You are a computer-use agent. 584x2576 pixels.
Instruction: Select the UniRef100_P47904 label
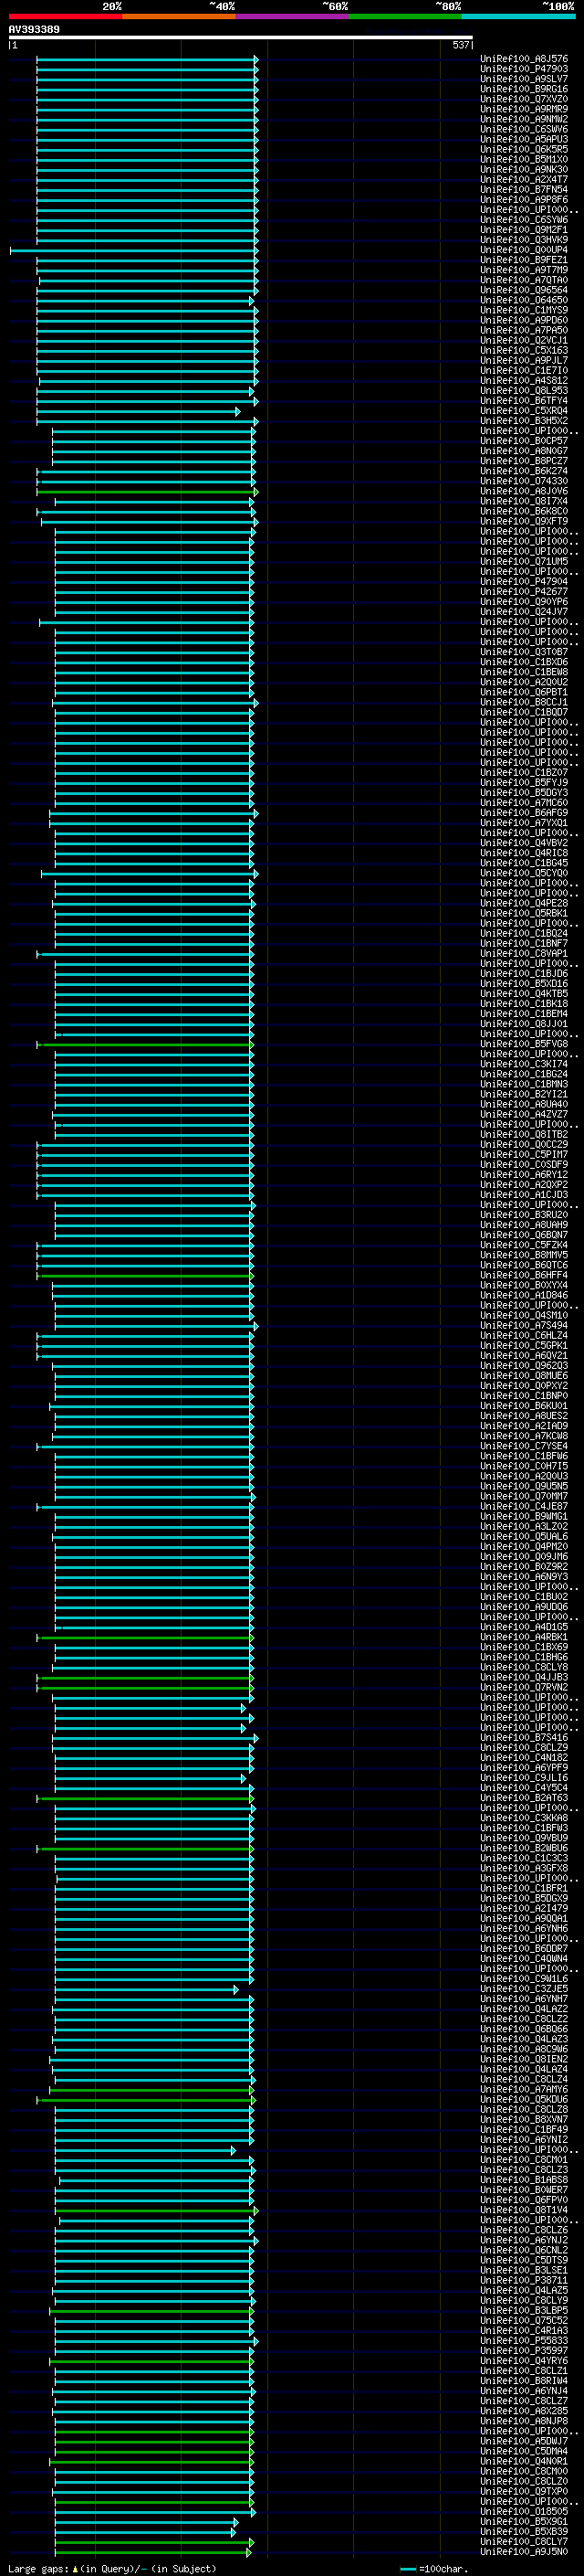[524, 581]
